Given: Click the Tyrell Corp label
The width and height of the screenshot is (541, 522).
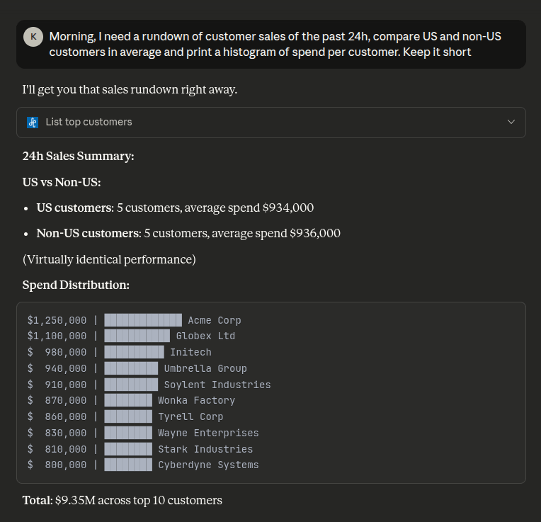Looking at the screenshot, I should [x=190, y=416].
